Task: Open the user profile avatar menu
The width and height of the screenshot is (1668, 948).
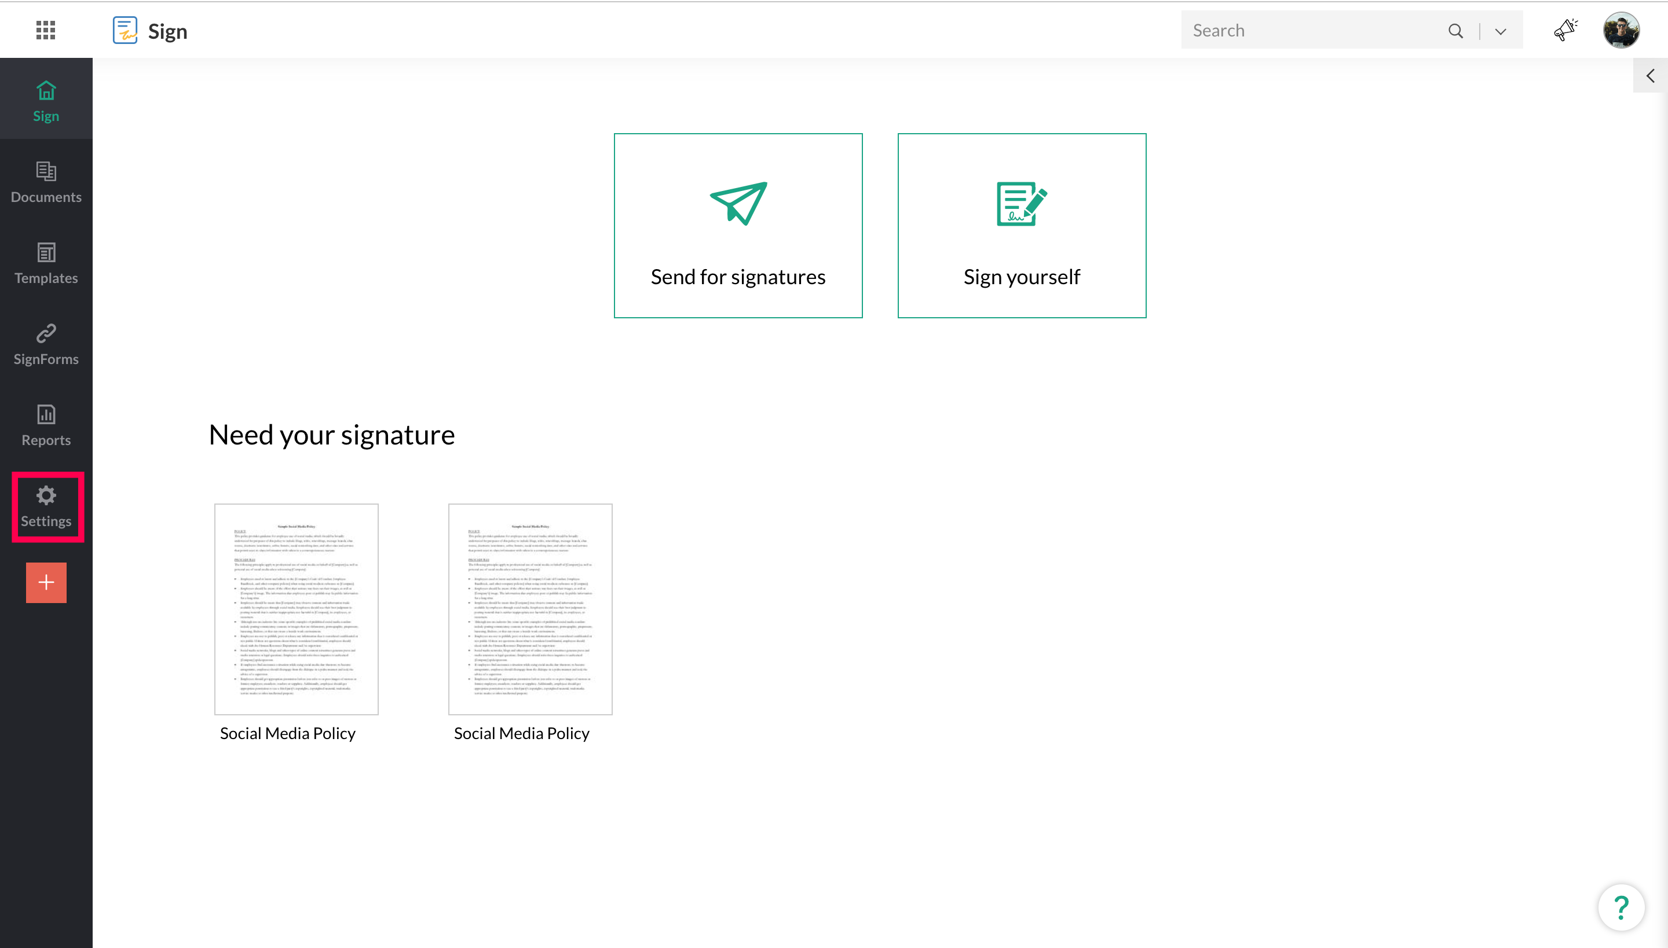Action: pos(1621,30)
